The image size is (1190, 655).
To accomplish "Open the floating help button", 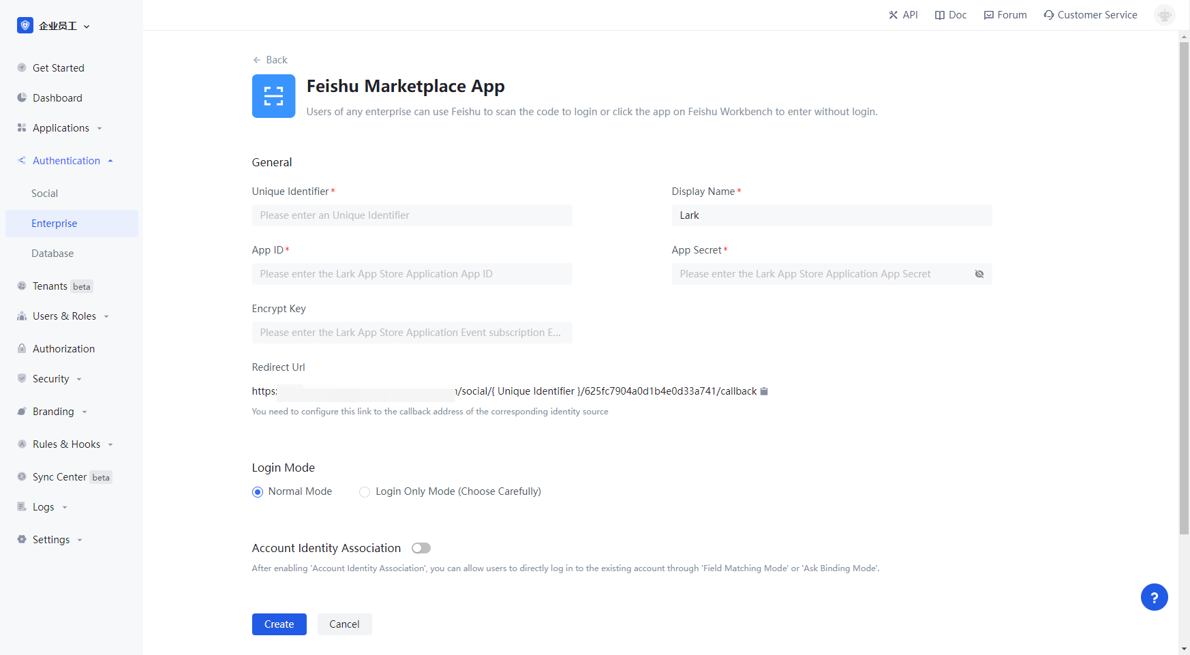I will click(x=1155, y=597).
